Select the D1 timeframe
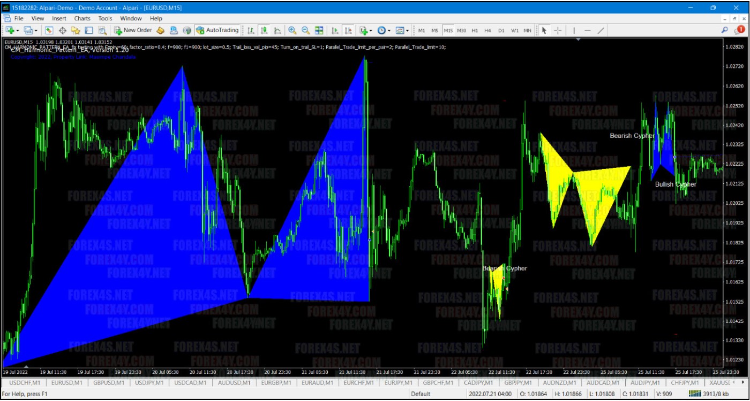750x401 pixels. 501,30
